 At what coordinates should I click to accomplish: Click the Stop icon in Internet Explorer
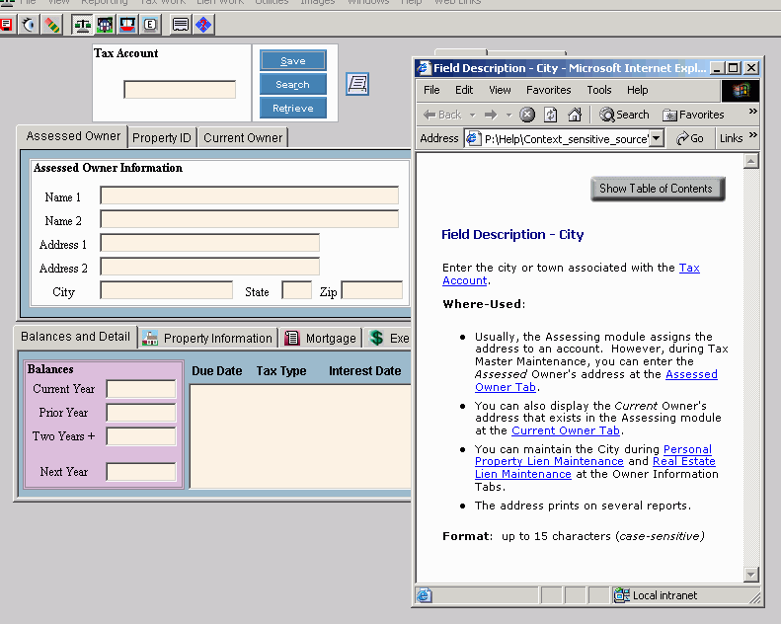click(x=527, y=116)
